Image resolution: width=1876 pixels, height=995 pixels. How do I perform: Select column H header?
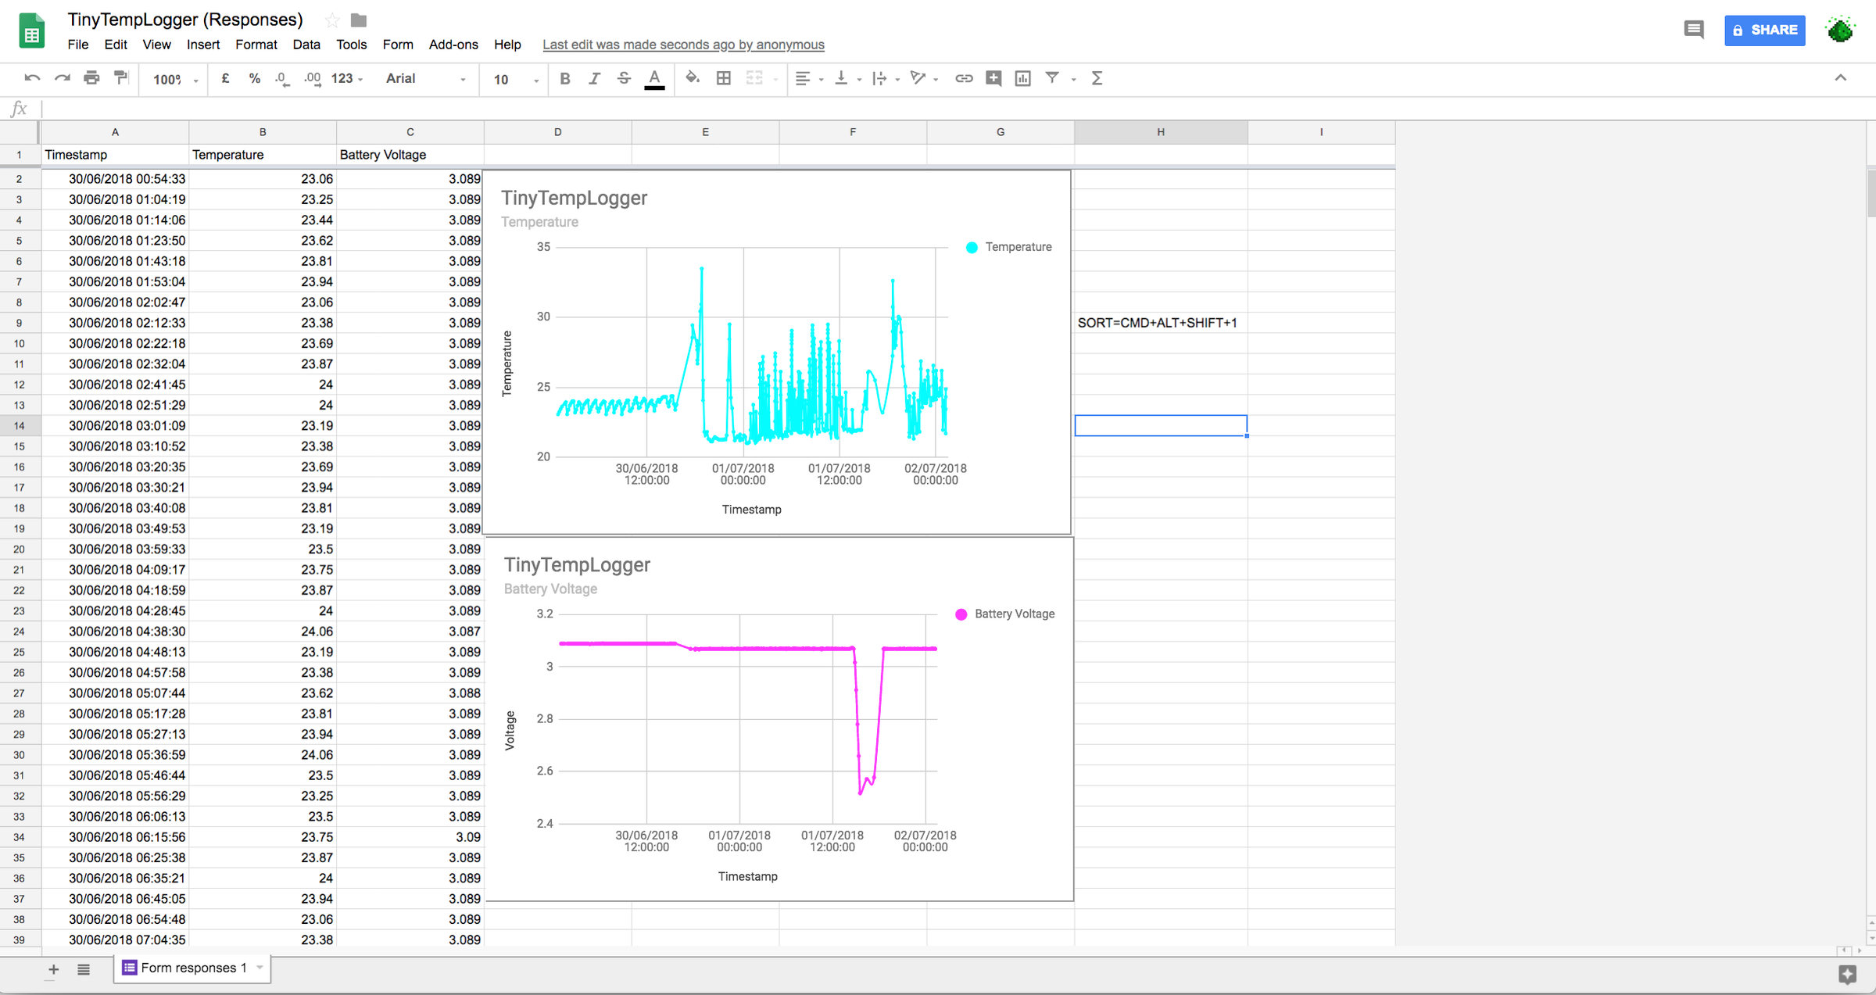(1161, 132)
